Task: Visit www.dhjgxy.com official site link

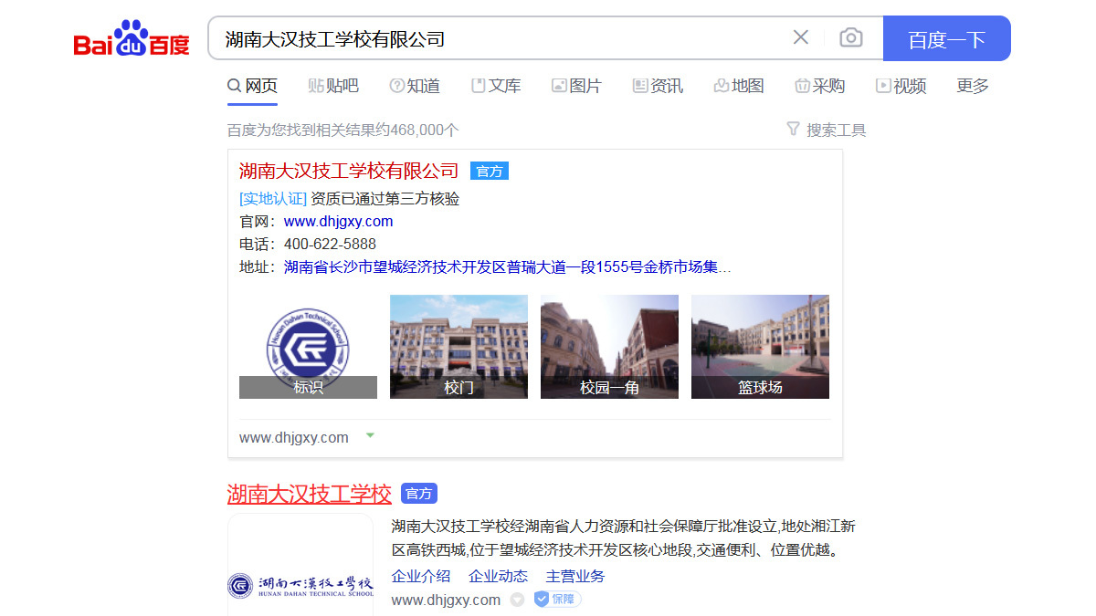Action: point(339,221)
